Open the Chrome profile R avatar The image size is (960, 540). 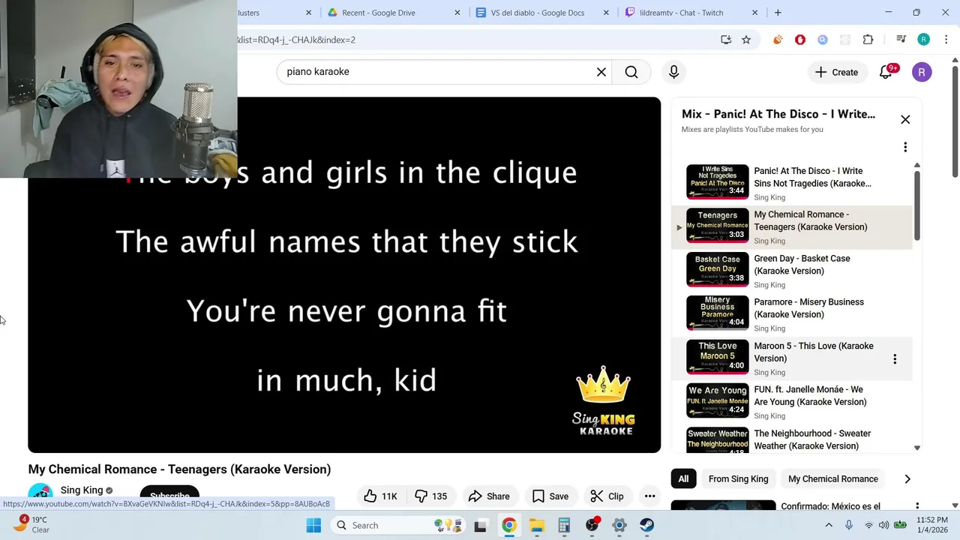click(x=924, y=40)
